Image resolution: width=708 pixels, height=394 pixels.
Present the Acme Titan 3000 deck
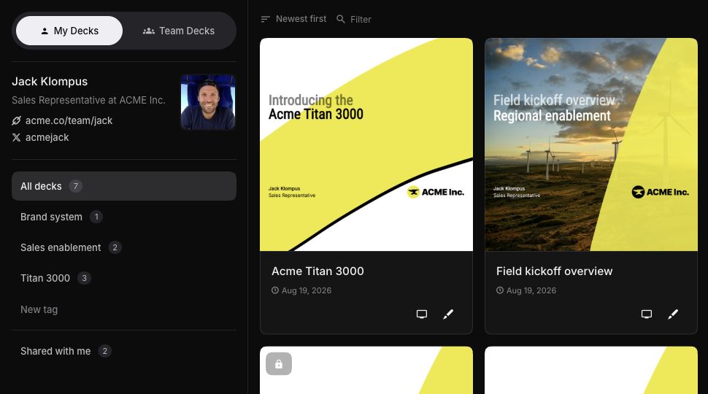pyautogui.click(x=422, y=314)
